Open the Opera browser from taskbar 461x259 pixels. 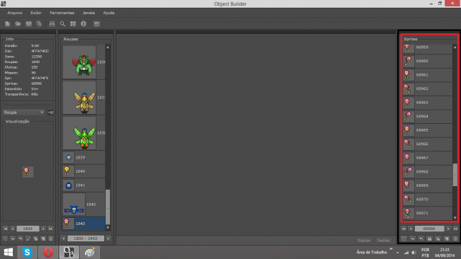48,252
